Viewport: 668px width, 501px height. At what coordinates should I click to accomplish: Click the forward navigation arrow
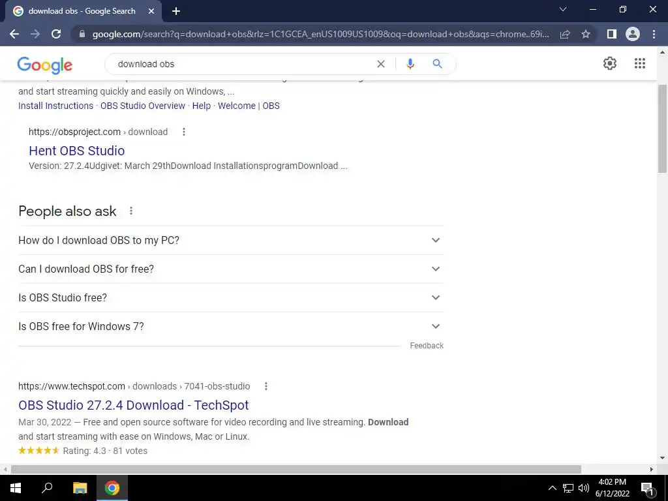coord(35,34)
